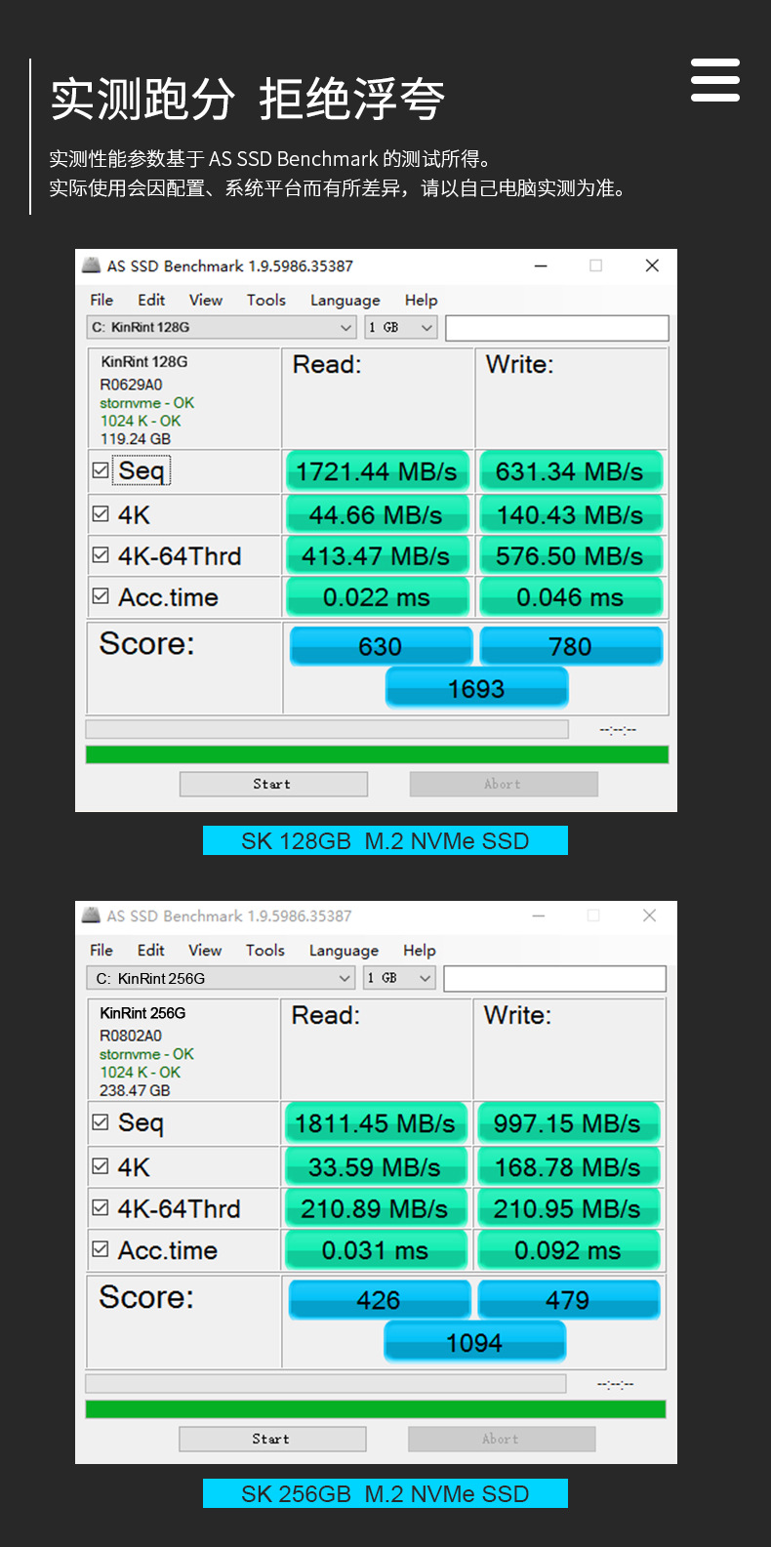Open View menu in KinRint 256G window

205,950
